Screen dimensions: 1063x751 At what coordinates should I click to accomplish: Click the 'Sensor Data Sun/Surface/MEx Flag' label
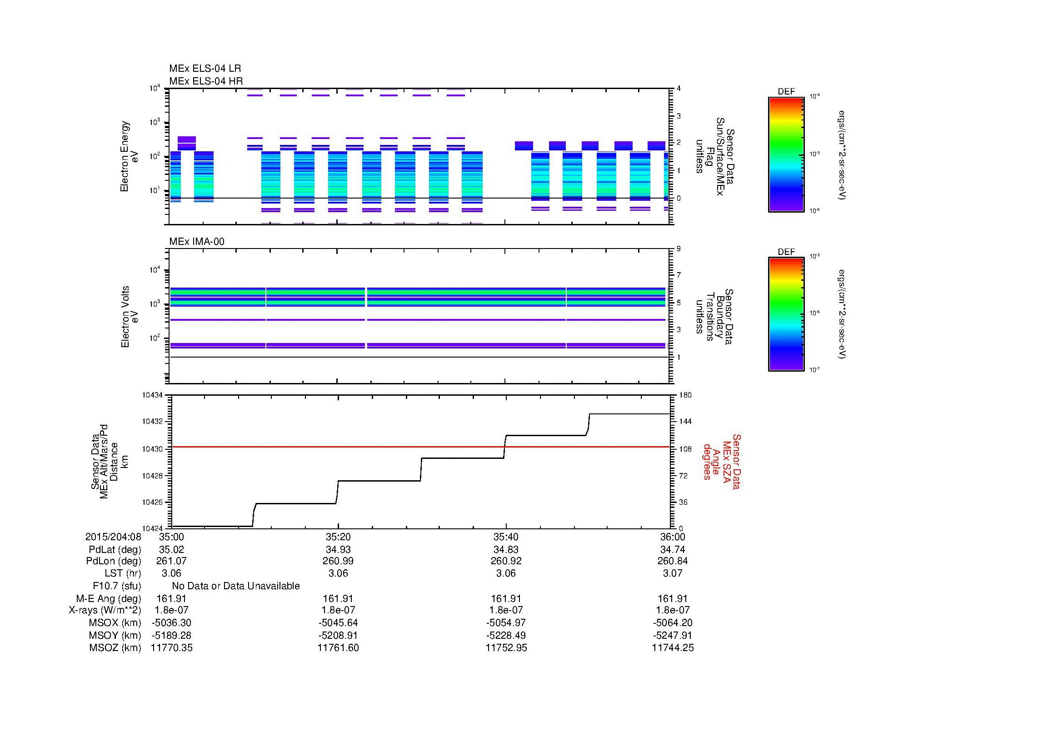[x=716, y=156]
